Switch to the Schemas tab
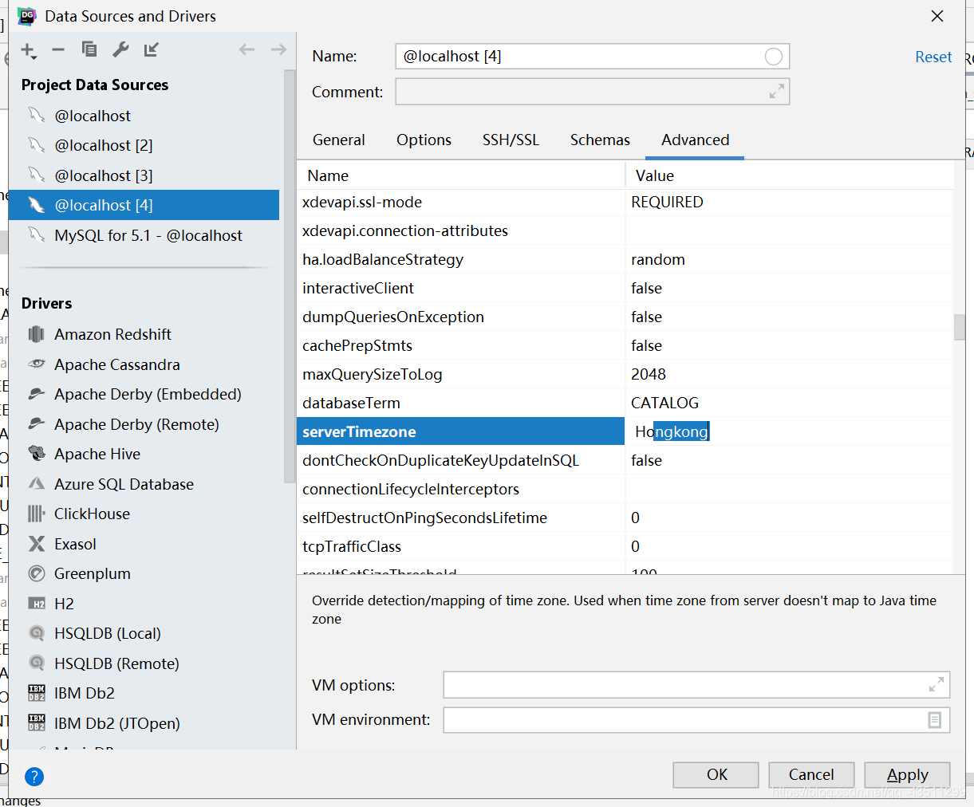Image resolution: width=974 pixels, height=807 pixels. coord(600,140)
